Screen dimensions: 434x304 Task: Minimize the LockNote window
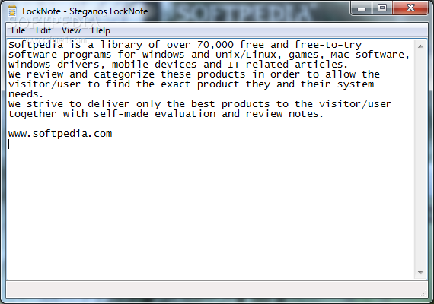[x=362, y=8]
